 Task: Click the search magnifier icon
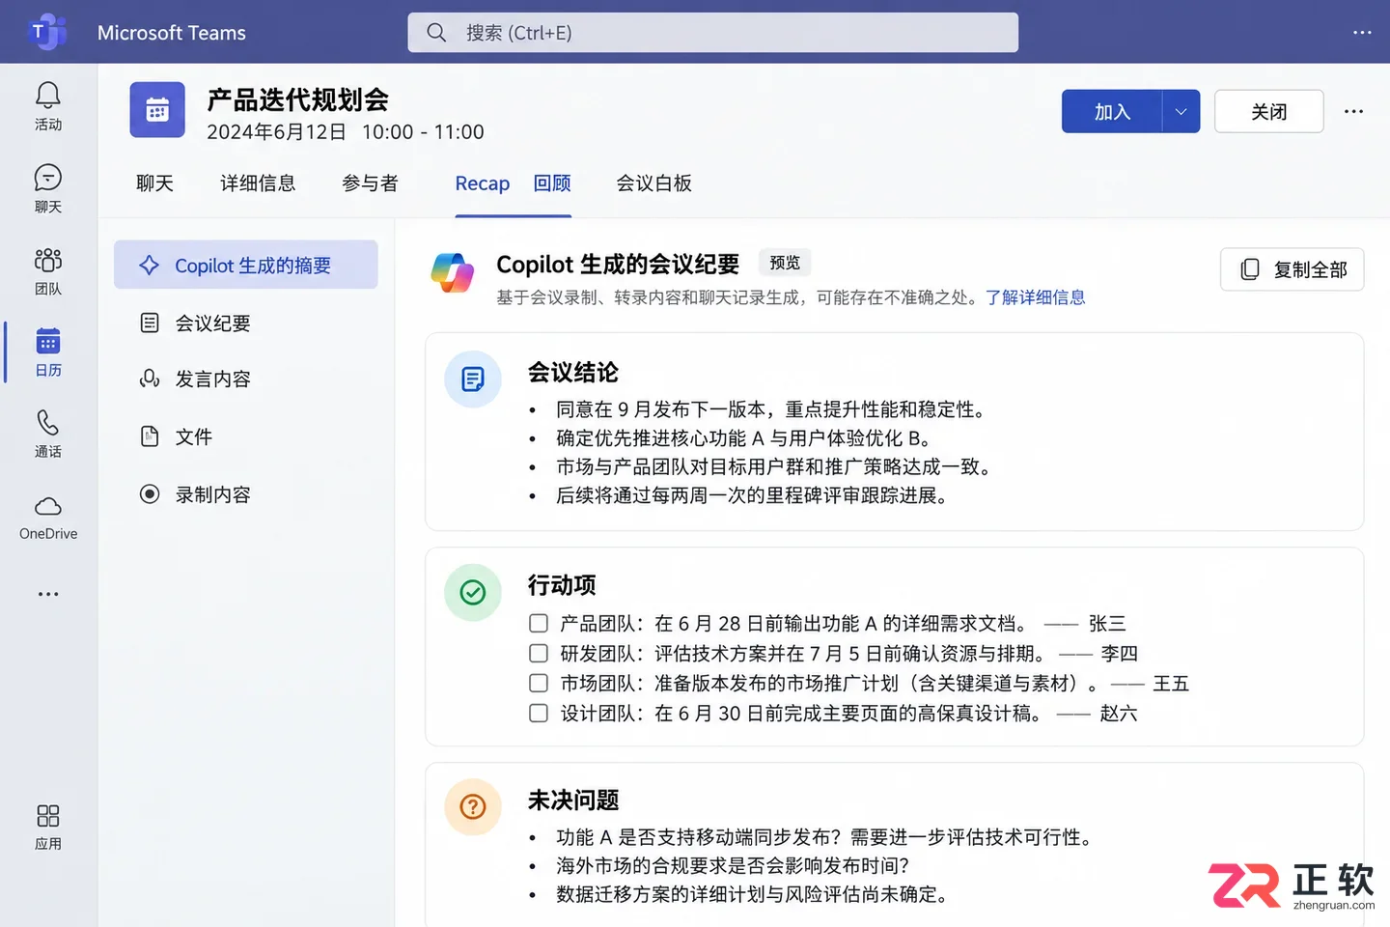[436, 33]
